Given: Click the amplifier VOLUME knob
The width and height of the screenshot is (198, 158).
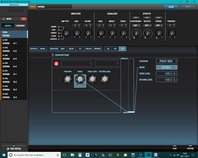Looking at the screenshot, I should pos(88,33).
